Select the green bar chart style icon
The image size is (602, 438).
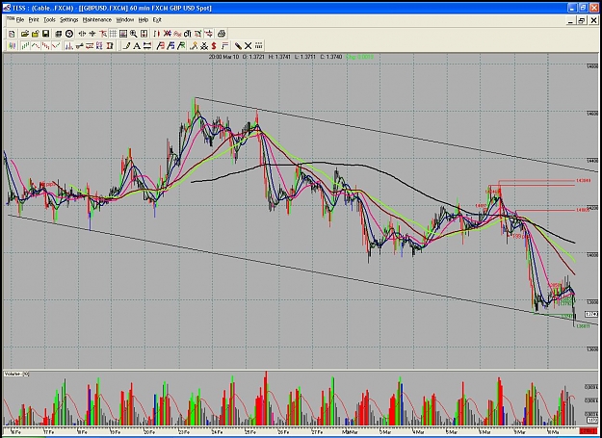(25, 46)
